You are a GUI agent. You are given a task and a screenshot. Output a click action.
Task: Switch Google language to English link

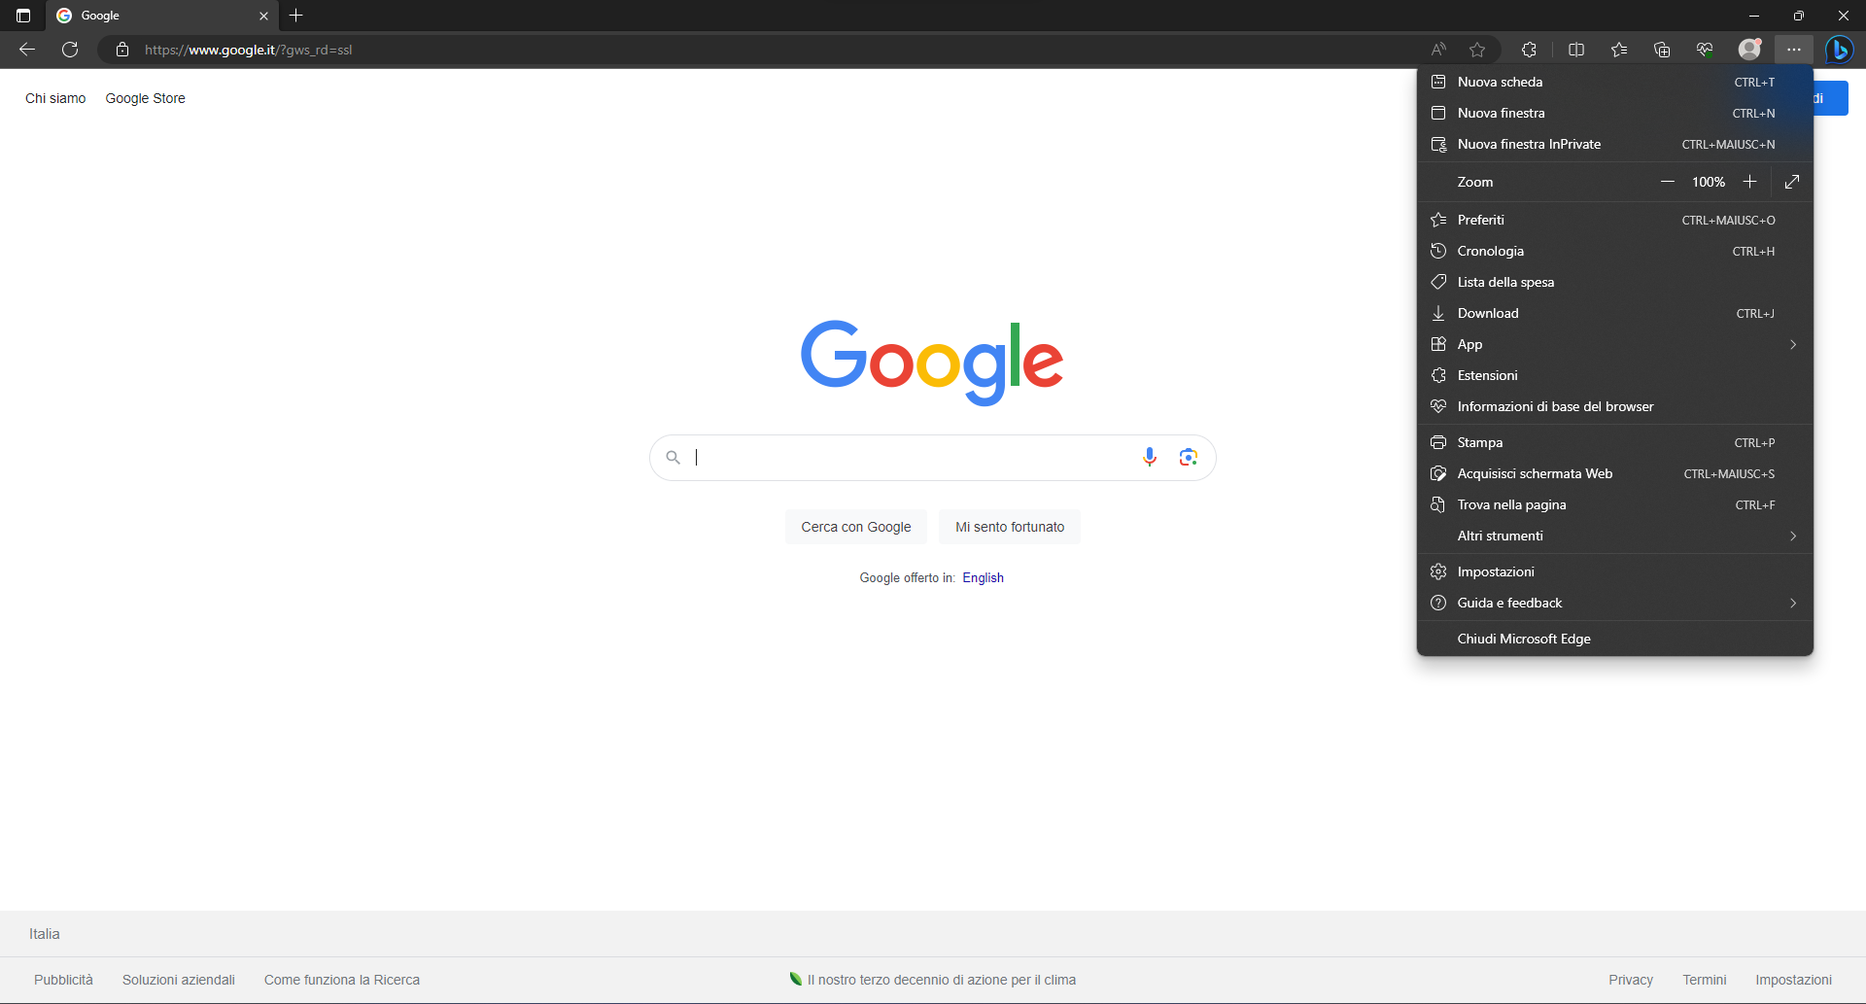983,577
